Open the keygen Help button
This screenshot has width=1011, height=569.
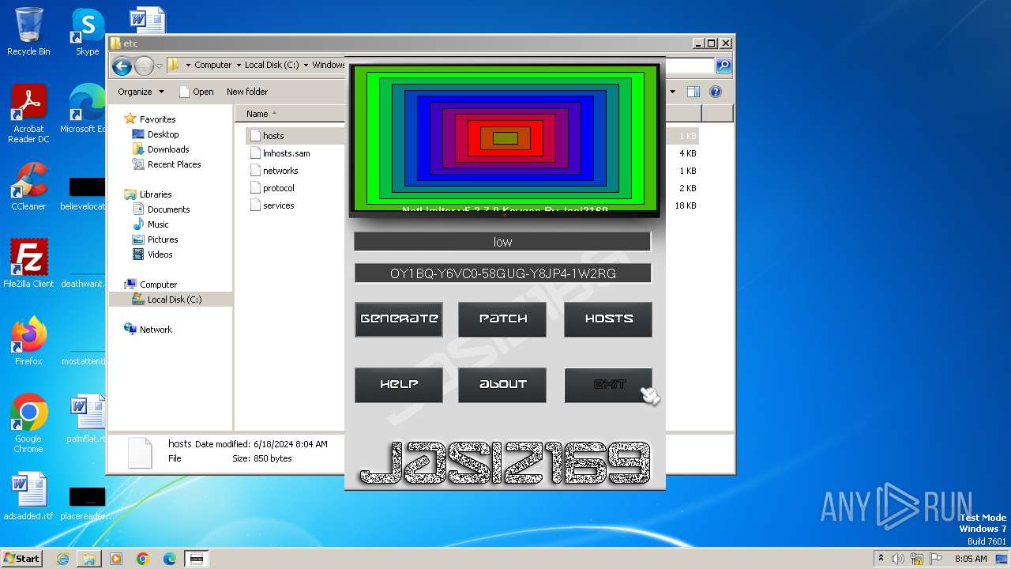[x=399, y=385]
